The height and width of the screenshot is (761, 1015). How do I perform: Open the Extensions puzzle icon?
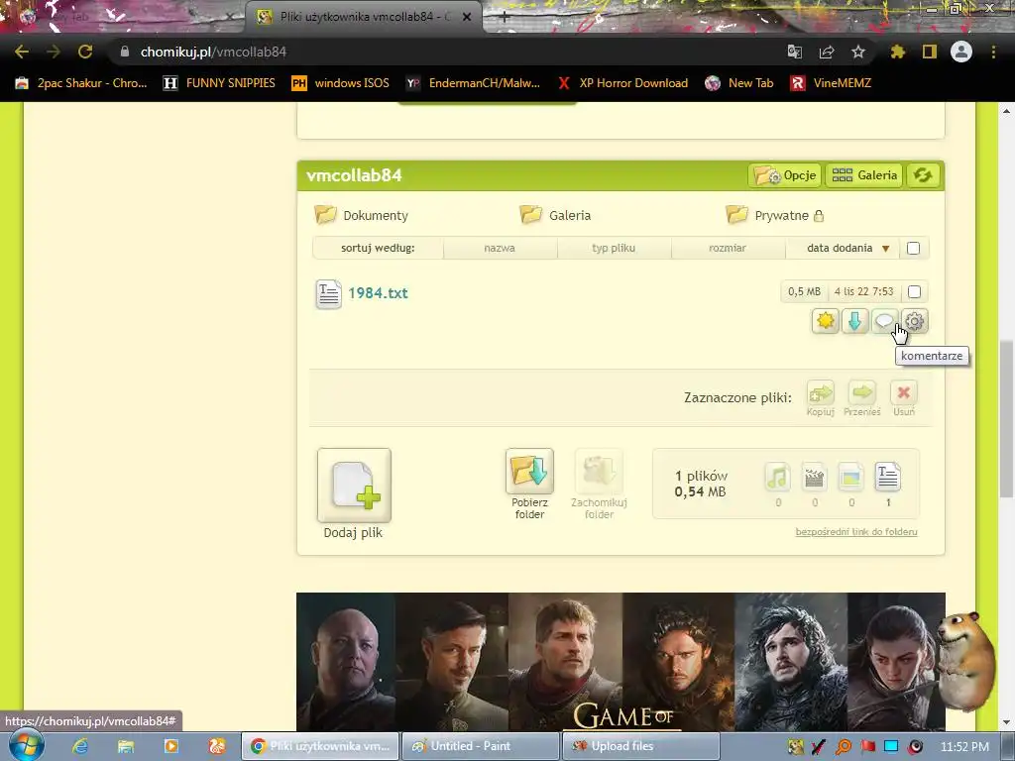coord(897,52)
